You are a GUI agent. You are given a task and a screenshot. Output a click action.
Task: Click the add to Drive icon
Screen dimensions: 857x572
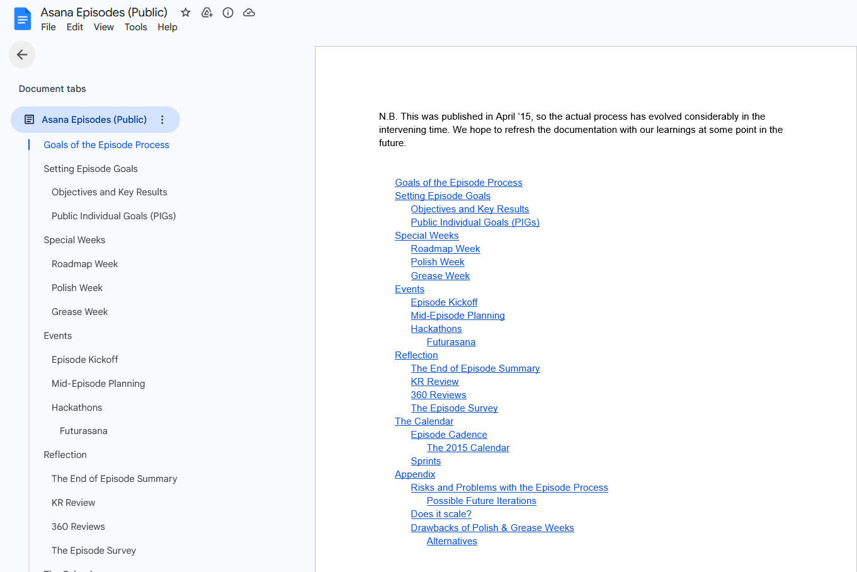(207, 13)
